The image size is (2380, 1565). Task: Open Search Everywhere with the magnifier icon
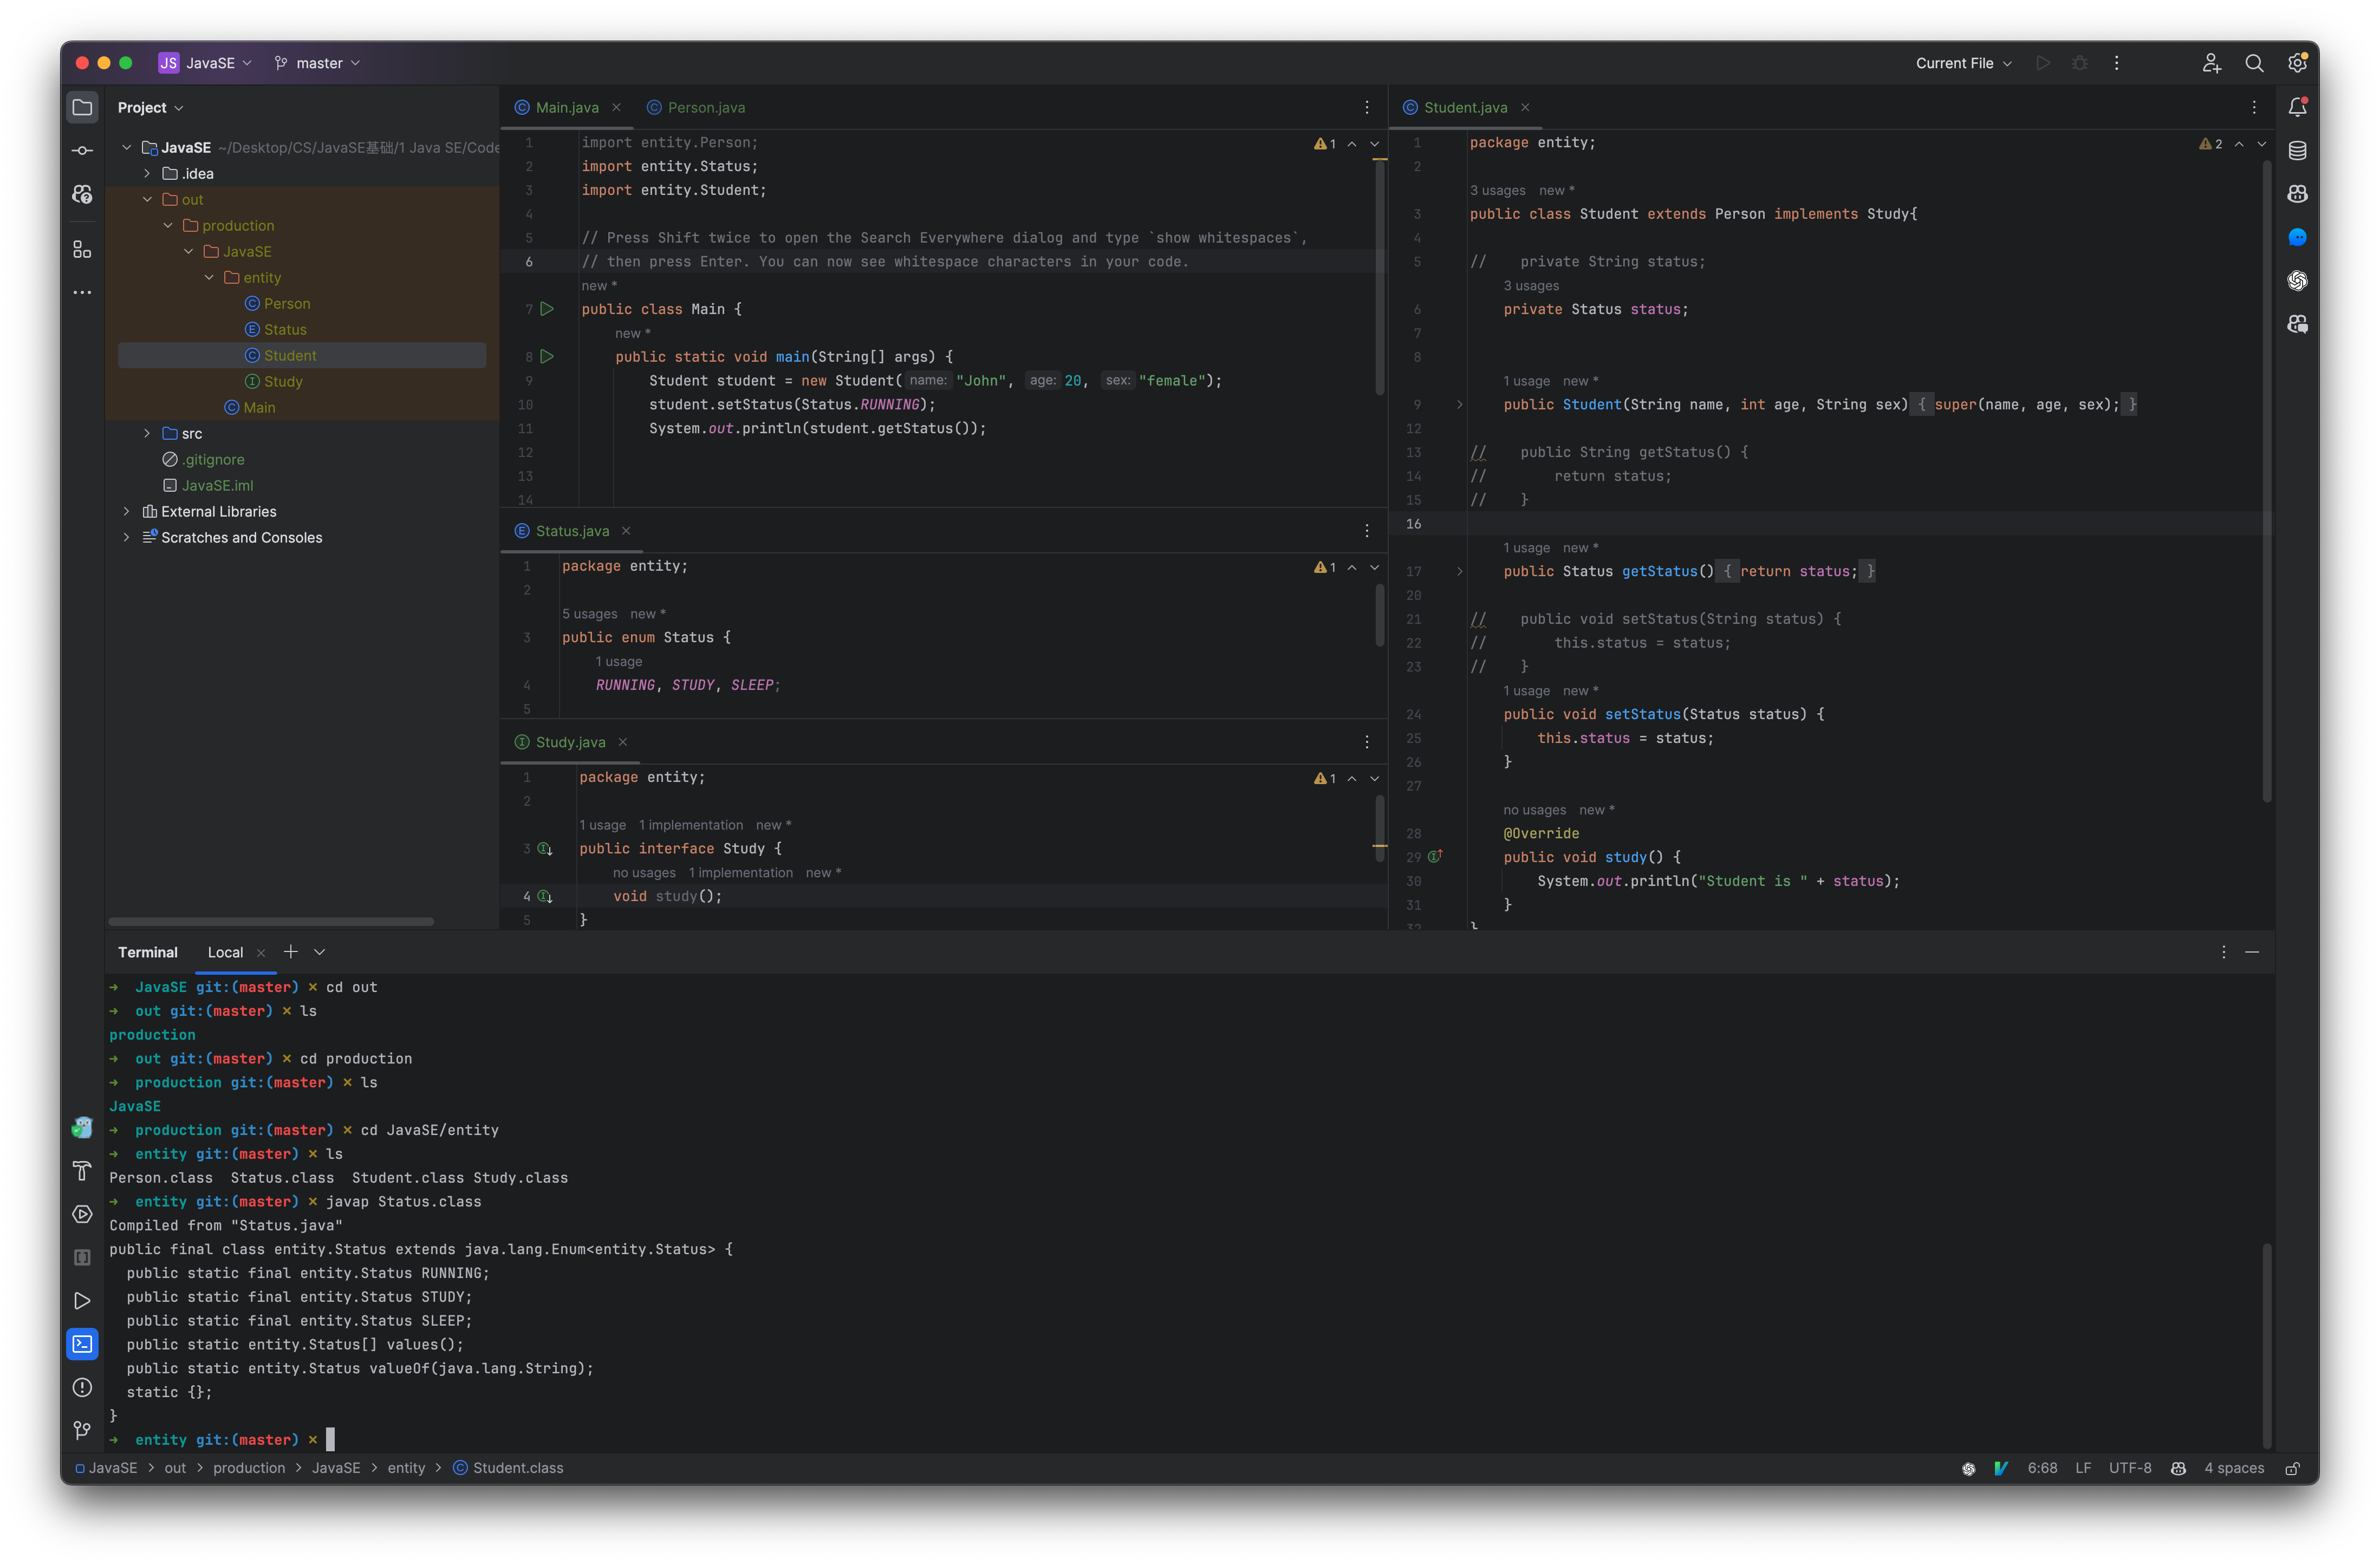tap(2254, 62)
